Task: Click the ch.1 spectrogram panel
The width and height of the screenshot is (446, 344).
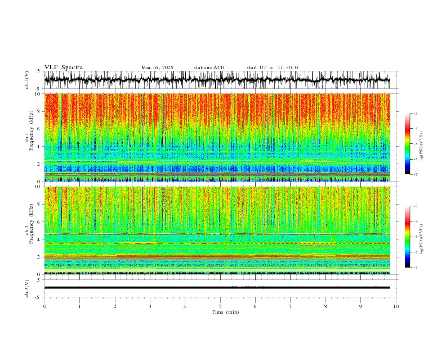Action: (217, 137)
